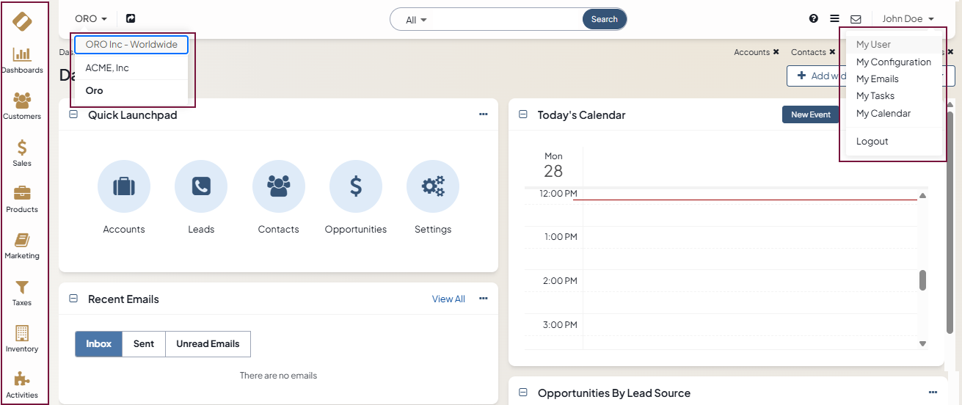Open the John Doe user dropdown
Screen dimensions: 962x405
point(908,19)
